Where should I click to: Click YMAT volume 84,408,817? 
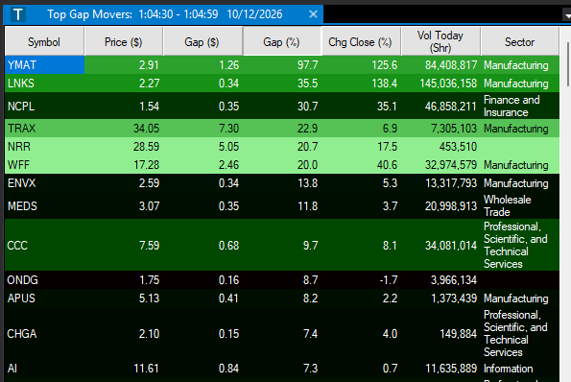click(451, 65)
